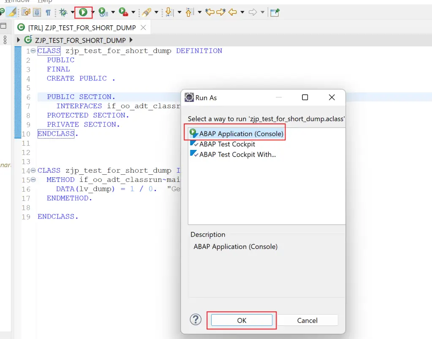Viewport: 432px width, 339px height.
Task: Toggle whitespace characters display
Action: click(x=48, y=12)
